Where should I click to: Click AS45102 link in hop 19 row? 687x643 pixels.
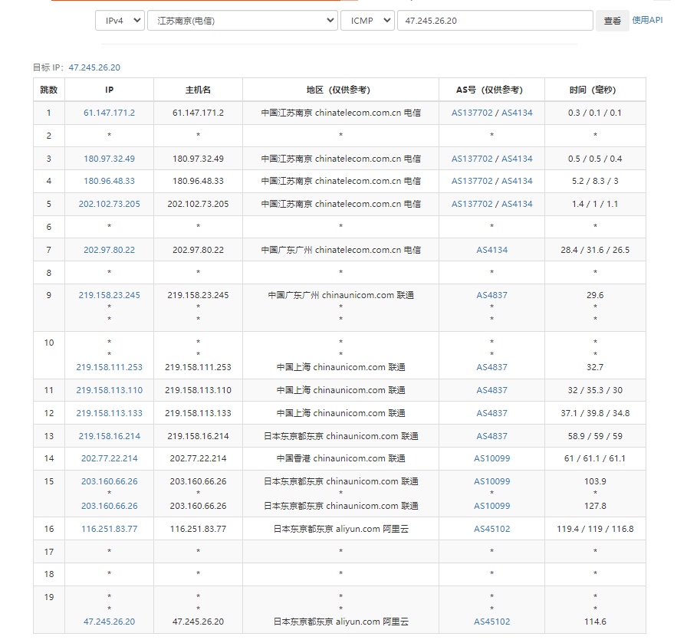(492, 622)
